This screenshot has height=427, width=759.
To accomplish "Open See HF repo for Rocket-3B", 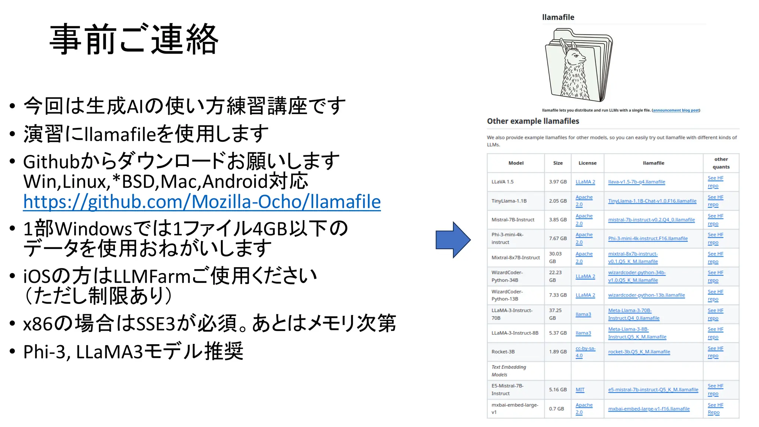I will click(715, 352).
